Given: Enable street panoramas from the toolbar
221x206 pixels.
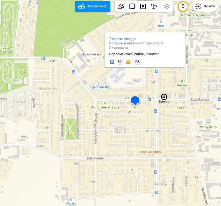Looking at the screenshot, I should coord(154,6).
